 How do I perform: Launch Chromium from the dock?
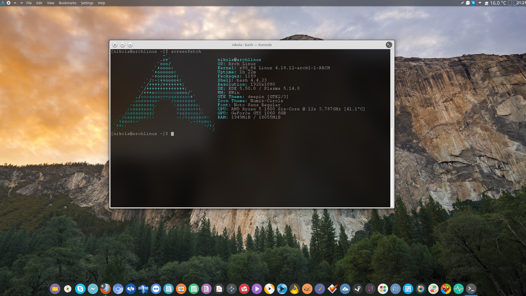[118, 289]
